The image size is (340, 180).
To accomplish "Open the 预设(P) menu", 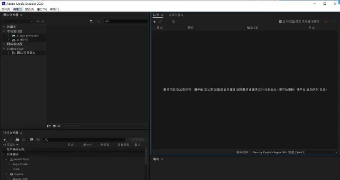I will (30, 9).
